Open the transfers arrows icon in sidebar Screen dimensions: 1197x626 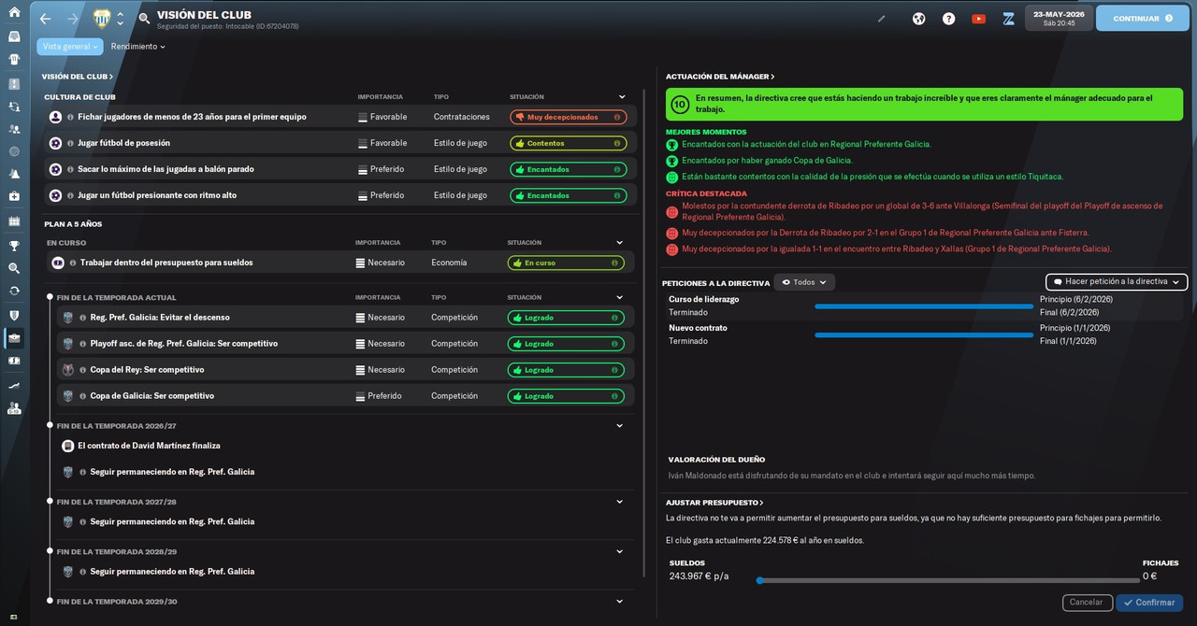tap(14, 291)
